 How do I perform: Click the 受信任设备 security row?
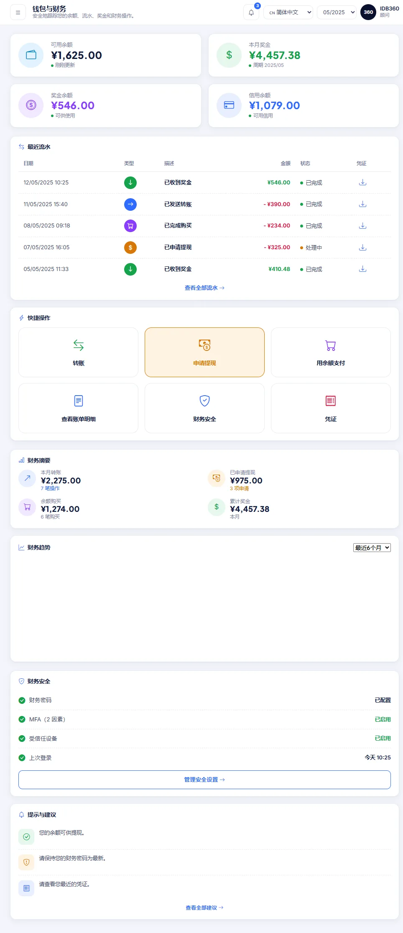click(x=204, y=739)
